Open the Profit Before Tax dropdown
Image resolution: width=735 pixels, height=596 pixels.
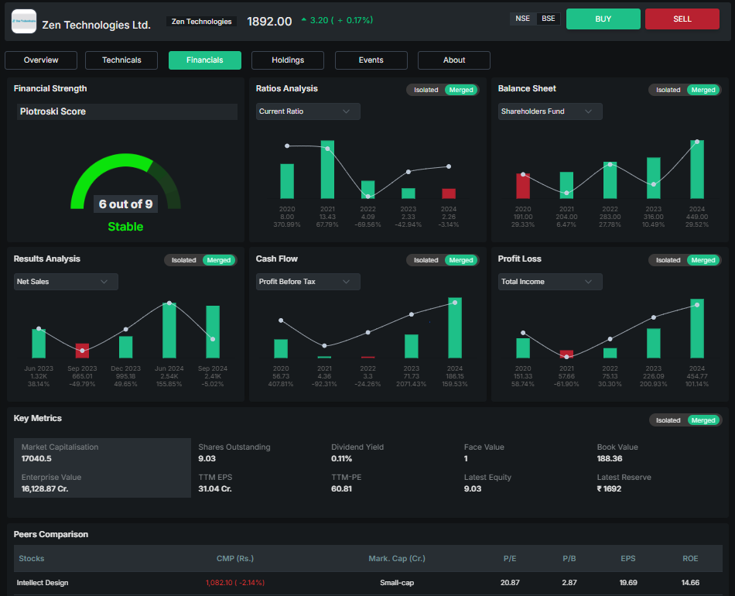pos(308,282)
